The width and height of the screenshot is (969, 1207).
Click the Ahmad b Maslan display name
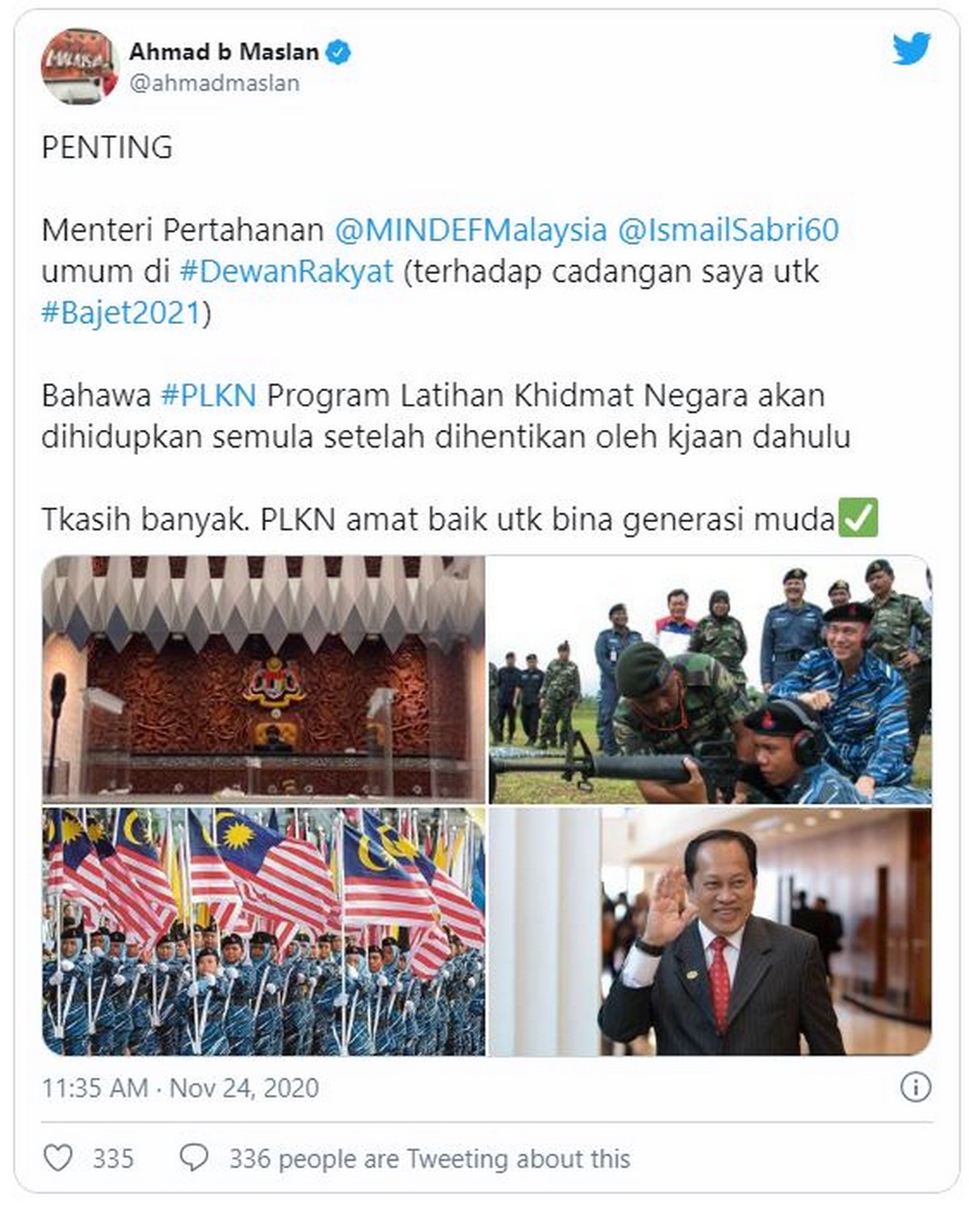pos(224,52)
